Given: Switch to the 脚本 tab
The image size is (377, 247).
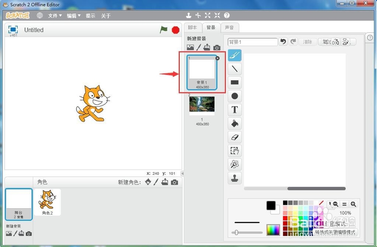Looking at the screenshot, I should (x=192, y=28).
